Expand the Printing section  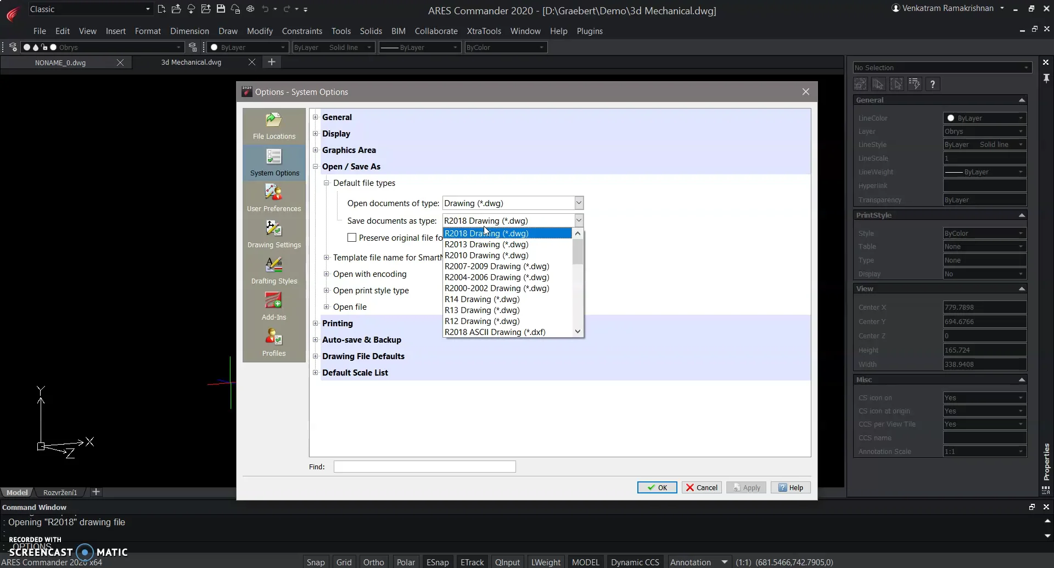point(316,323)
